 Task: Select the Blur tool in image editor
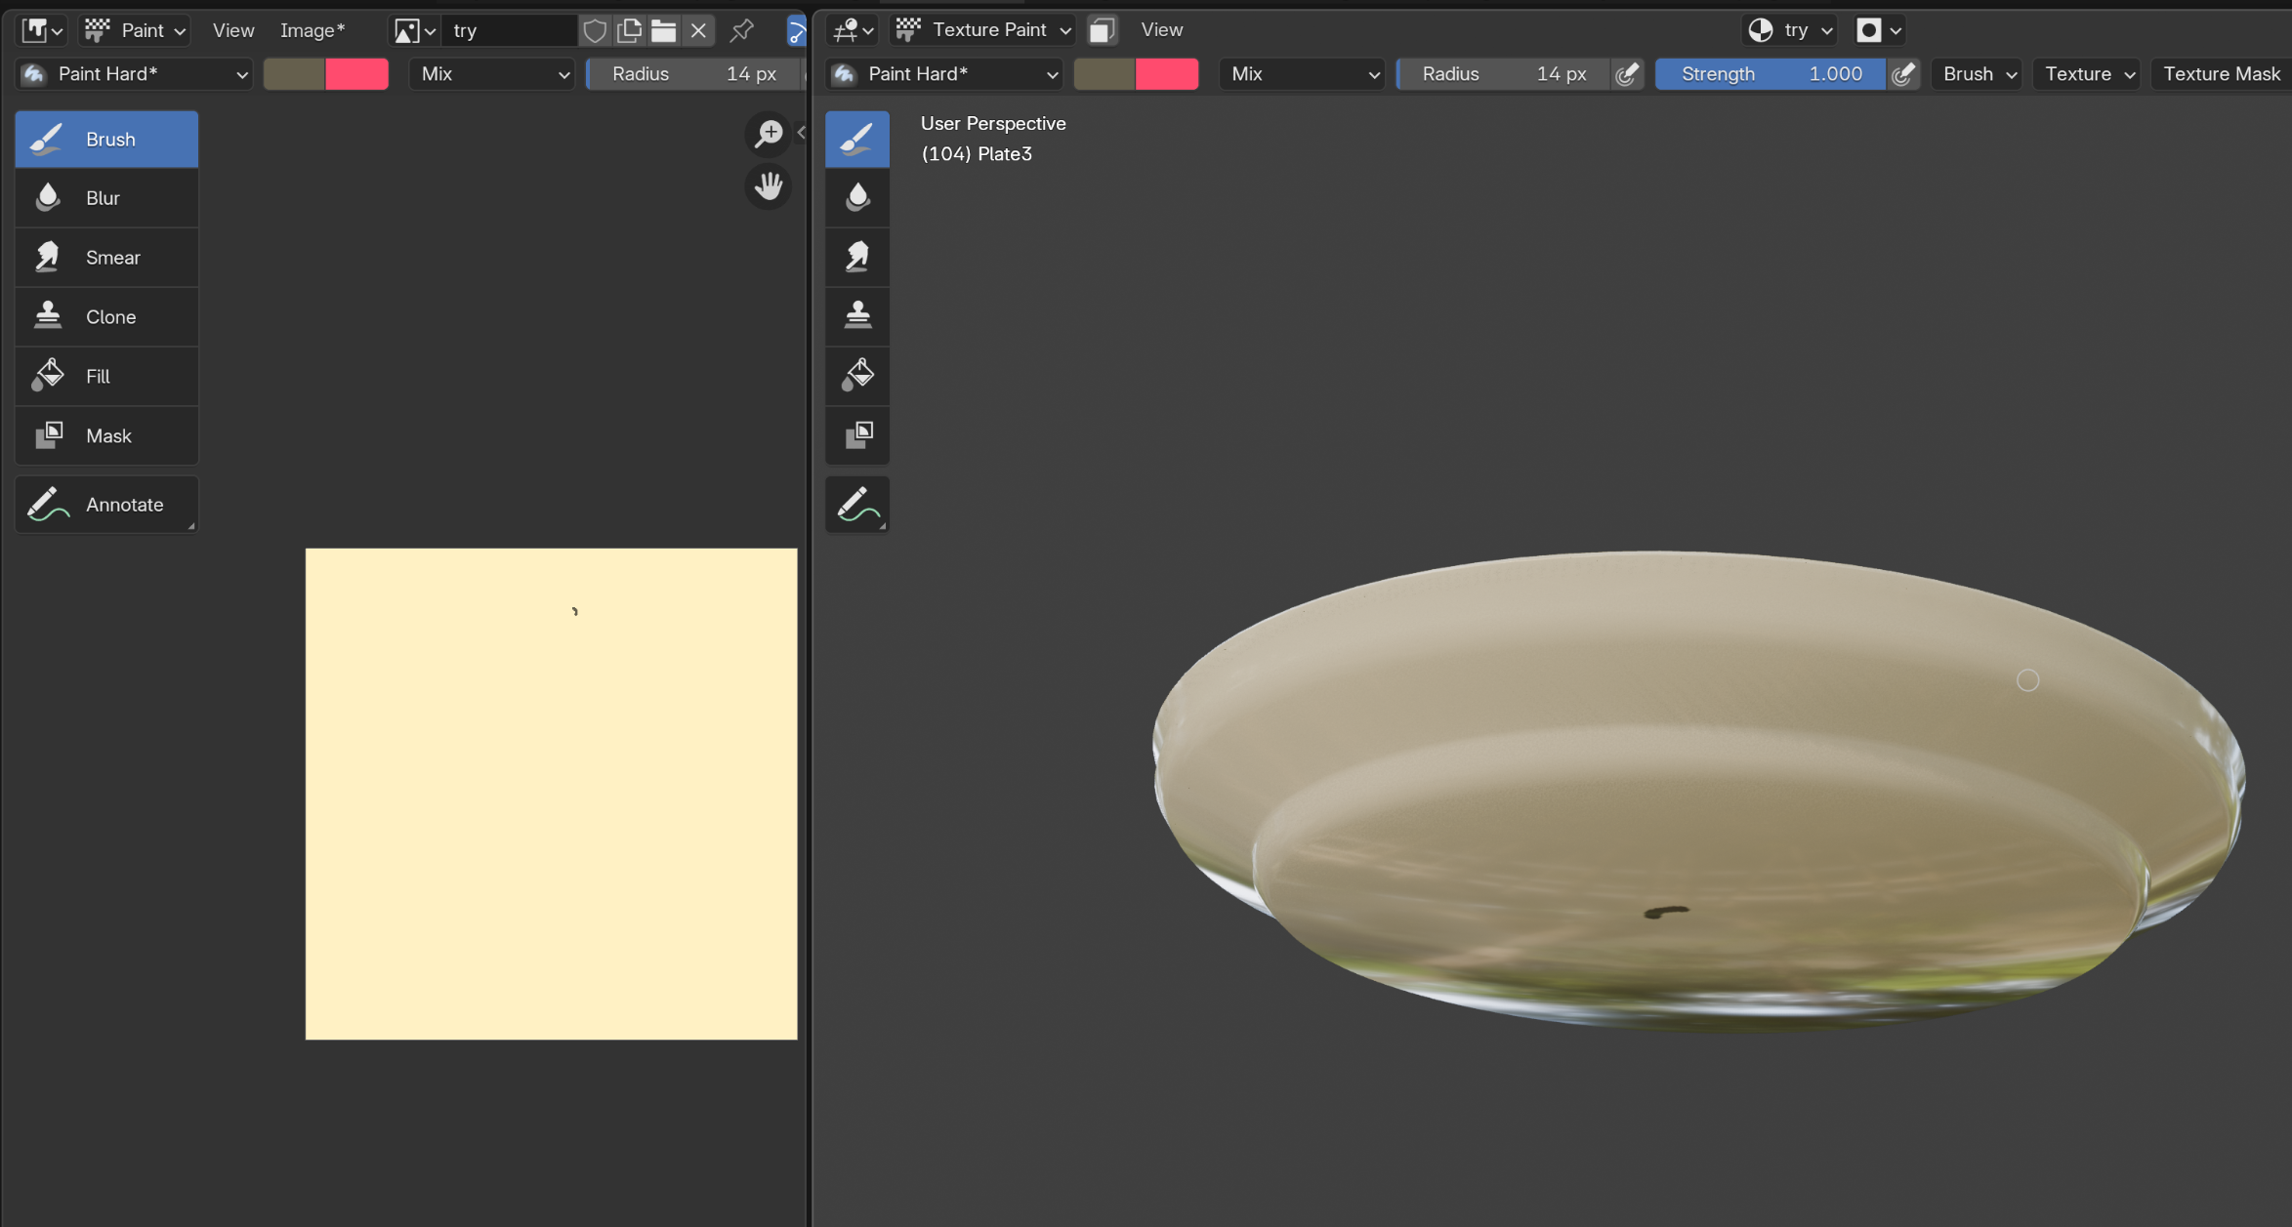(105, 198)
